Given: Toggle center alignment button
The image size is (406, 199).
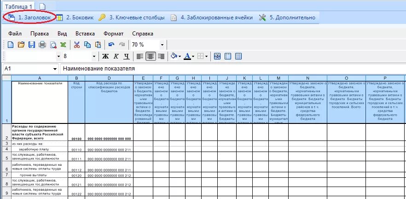Looking at the screenshot, I should (151, 56).
